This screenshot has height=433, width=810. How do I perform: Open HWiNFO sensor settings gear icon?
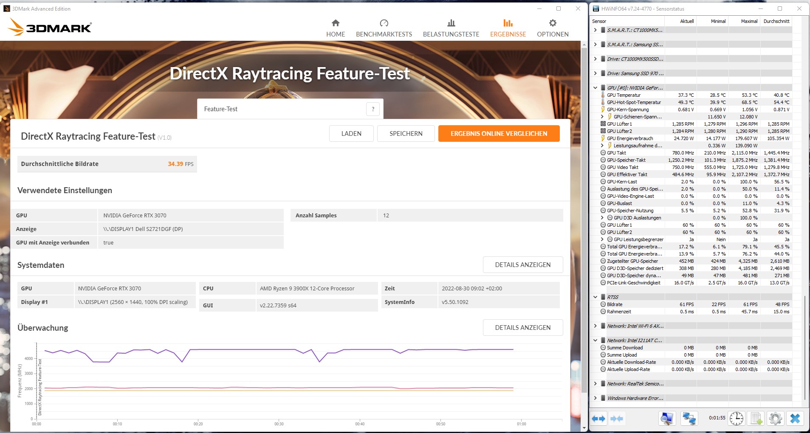(775, 419)
